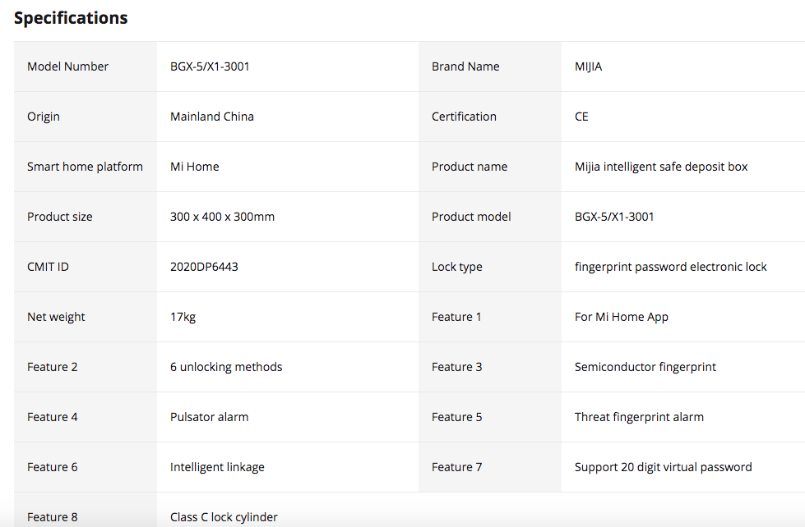This screenshot has height=527, width=805.
Task: Select the 17kg value
Action: coord(183,317)
